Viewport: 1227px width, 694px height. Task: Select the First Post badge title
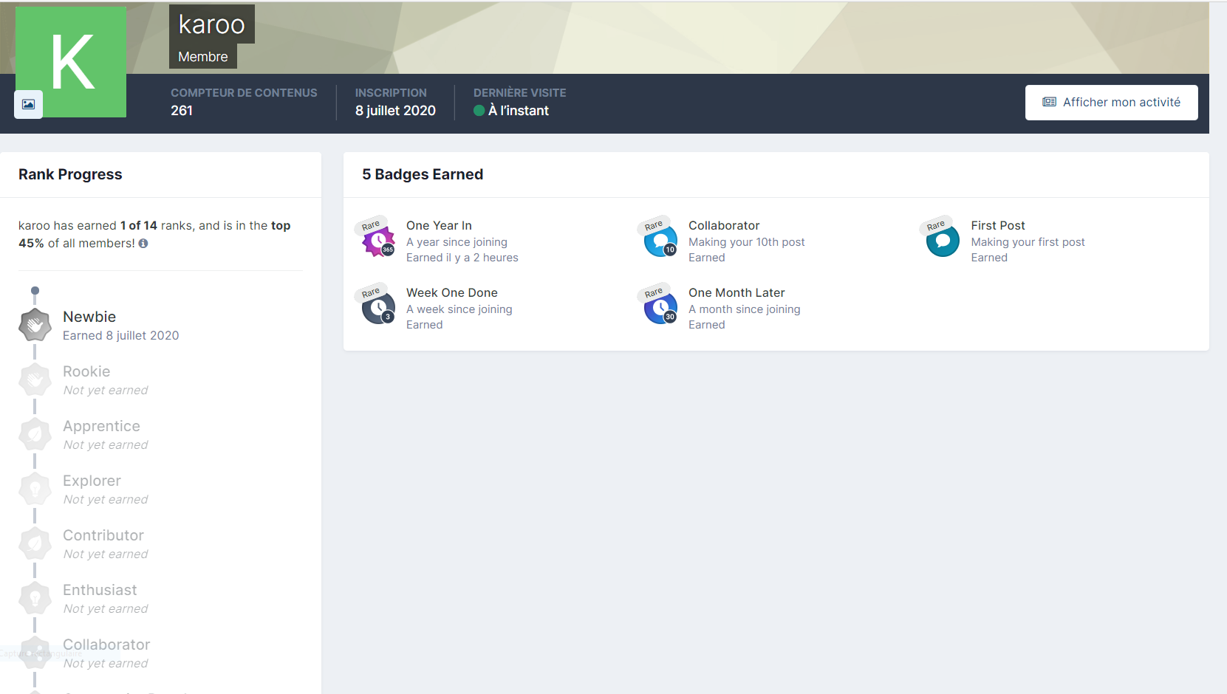(x=997, y=225)
